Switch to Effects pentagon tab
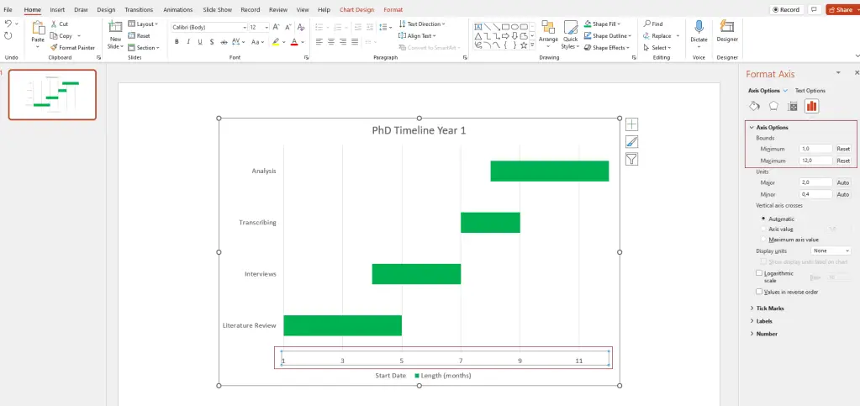 coord(773,106)
